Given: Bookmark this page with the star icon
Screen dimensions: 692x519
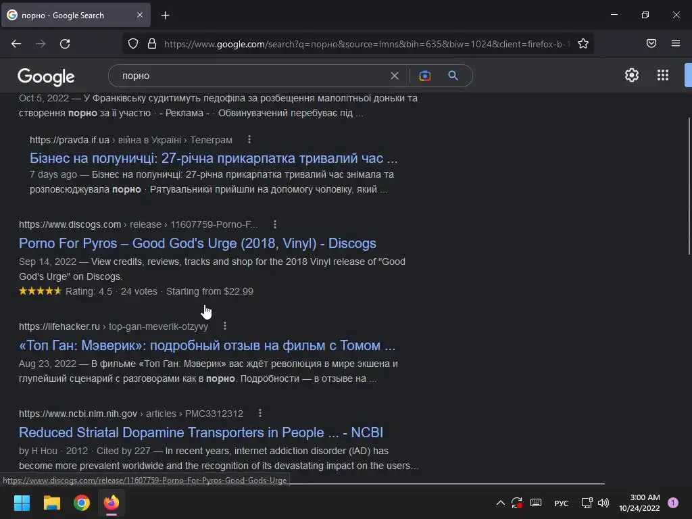Looking at the screenshot, I should point(583,43).
